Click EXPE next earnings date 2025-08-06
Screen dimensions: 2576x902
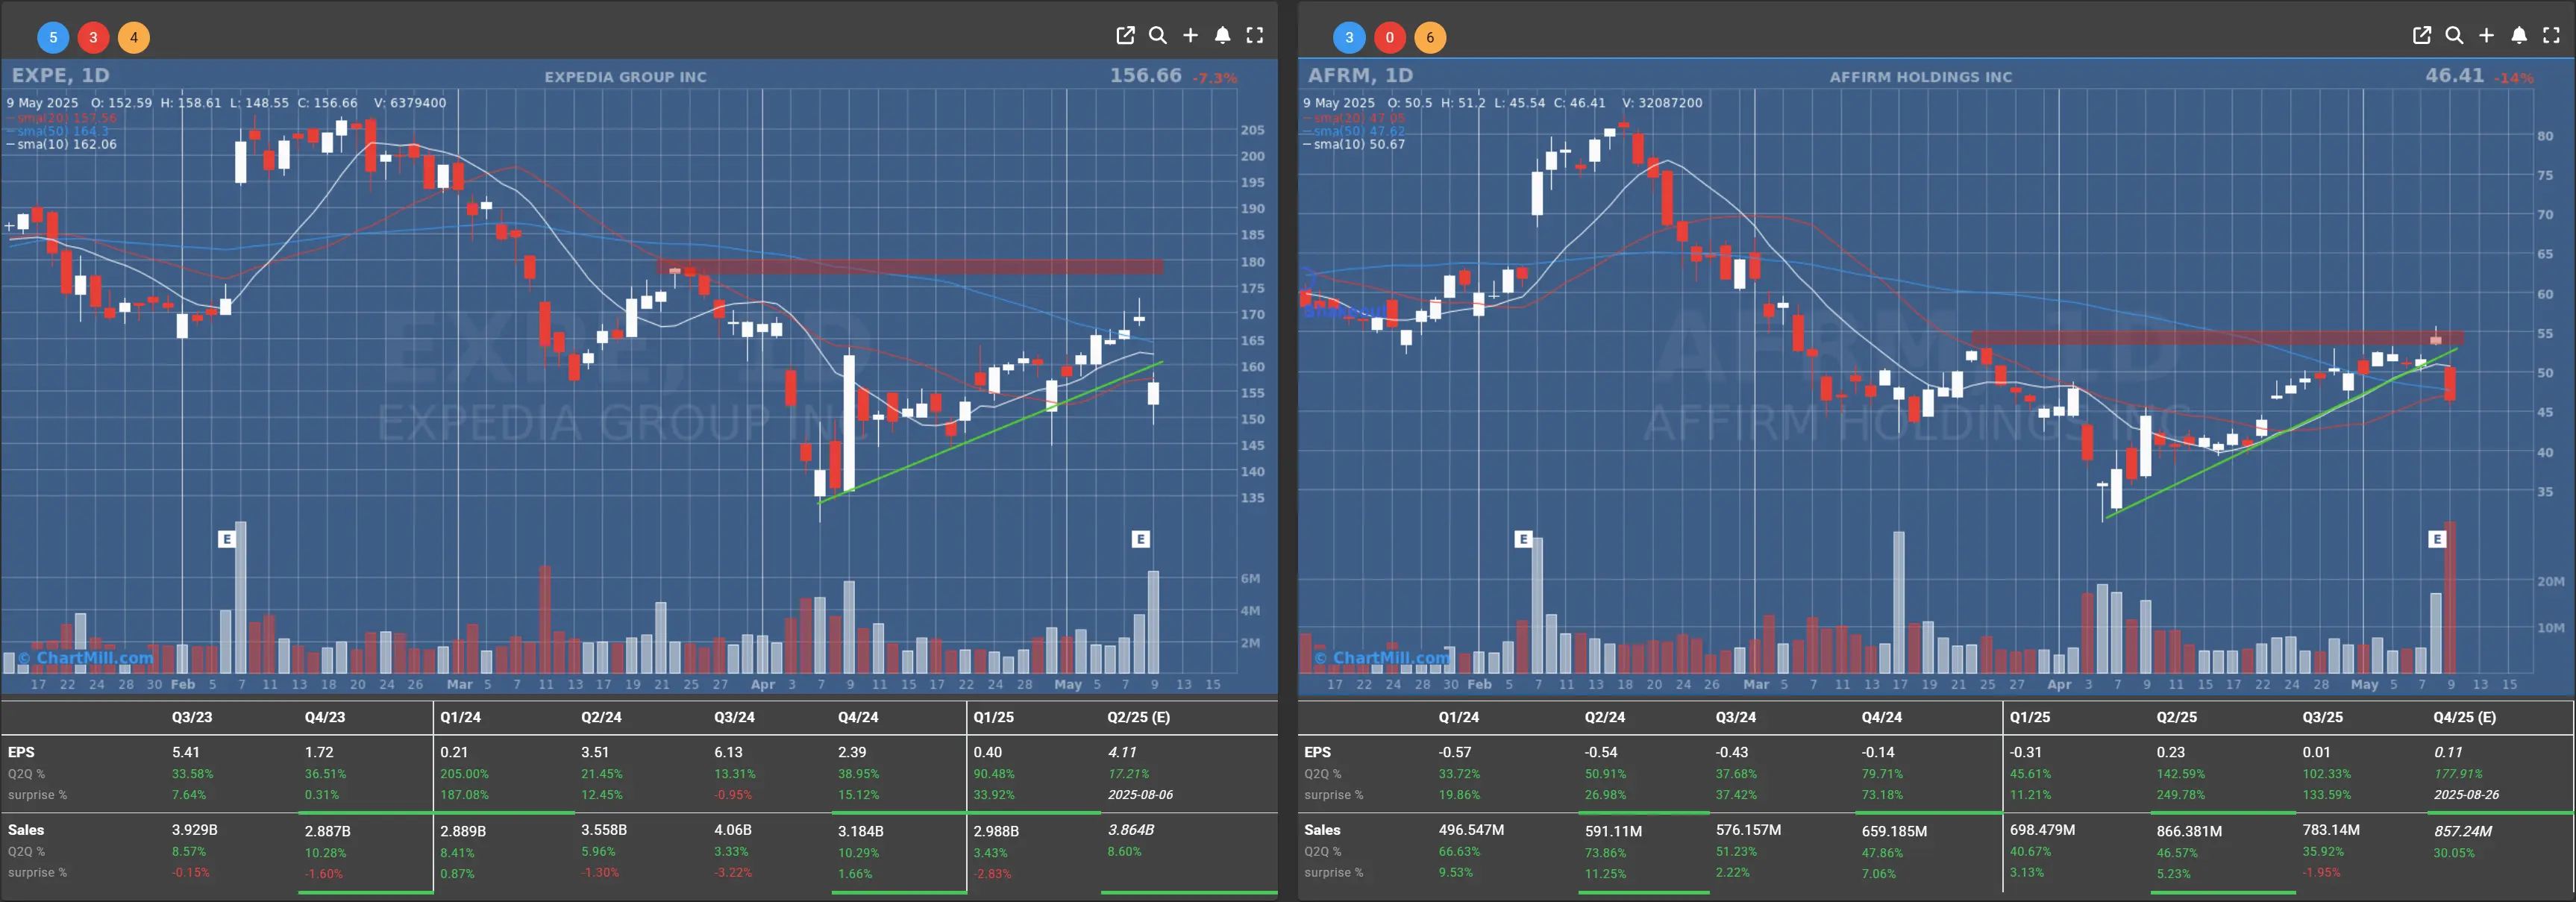tap(1140, 795)
